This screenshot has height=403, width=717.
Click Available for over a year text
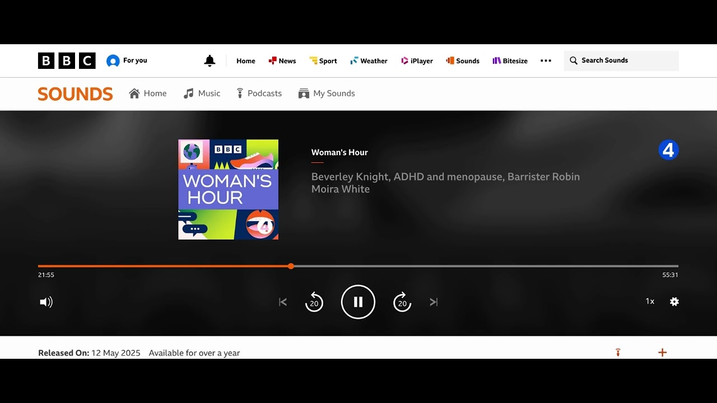[194, 353]
